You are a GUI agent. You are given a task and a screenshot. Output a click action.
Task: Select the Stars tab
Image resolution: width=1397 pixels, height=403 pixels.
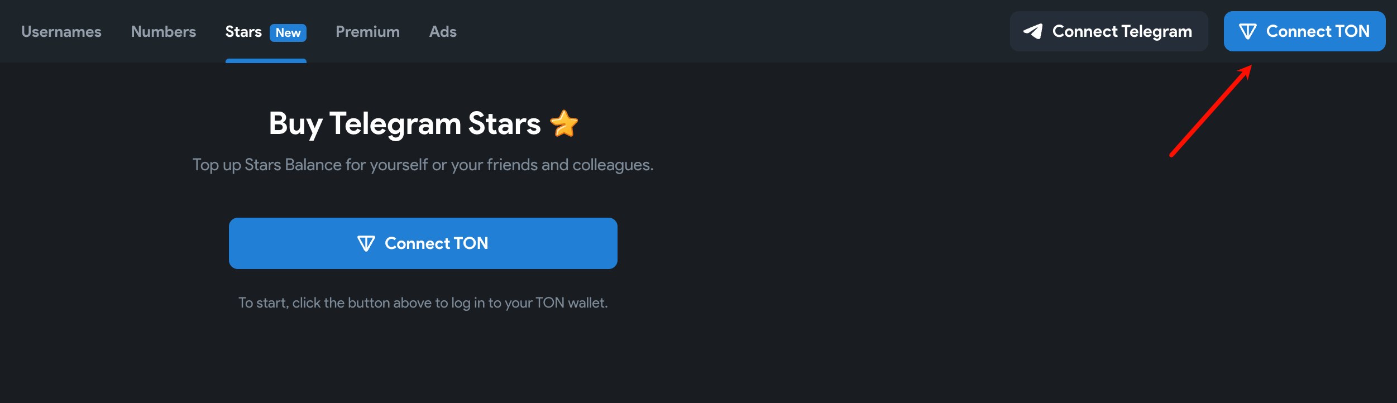pyautogui.click(x=243, y=32)
